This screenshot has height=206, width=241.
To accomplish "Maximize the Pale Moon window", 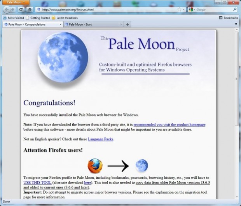I will [225, 2].
